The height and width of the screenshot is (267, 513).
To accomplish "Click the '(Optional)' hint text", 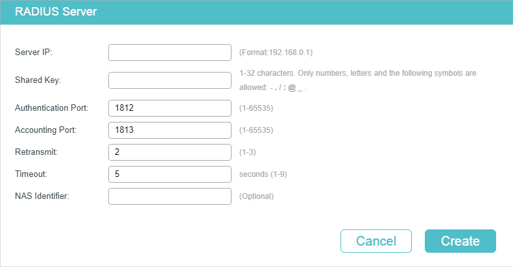I will point(256,196).
